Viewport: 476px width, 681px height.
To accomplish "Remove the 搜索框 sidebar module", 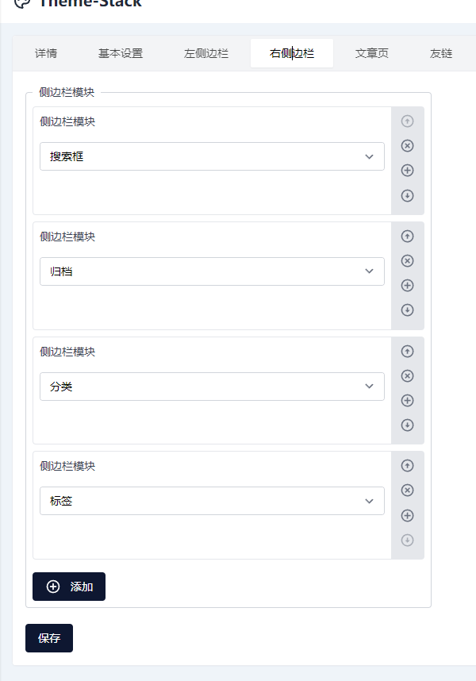I will pyautogui.click(x=408, y=146).
